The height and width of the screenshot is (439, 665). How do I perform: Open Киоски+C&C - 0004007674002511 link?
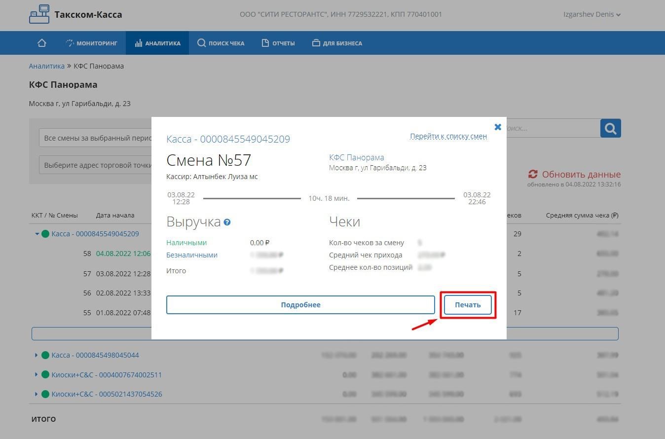tap(107, 375)
